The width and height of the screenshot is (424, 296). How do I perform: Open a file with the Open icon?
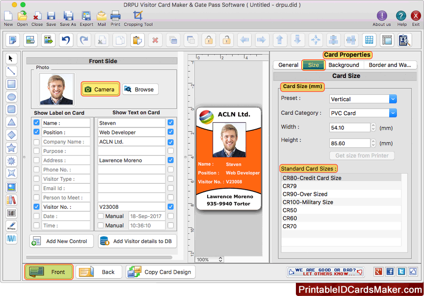pyautogui.click(x=22, y=16)
